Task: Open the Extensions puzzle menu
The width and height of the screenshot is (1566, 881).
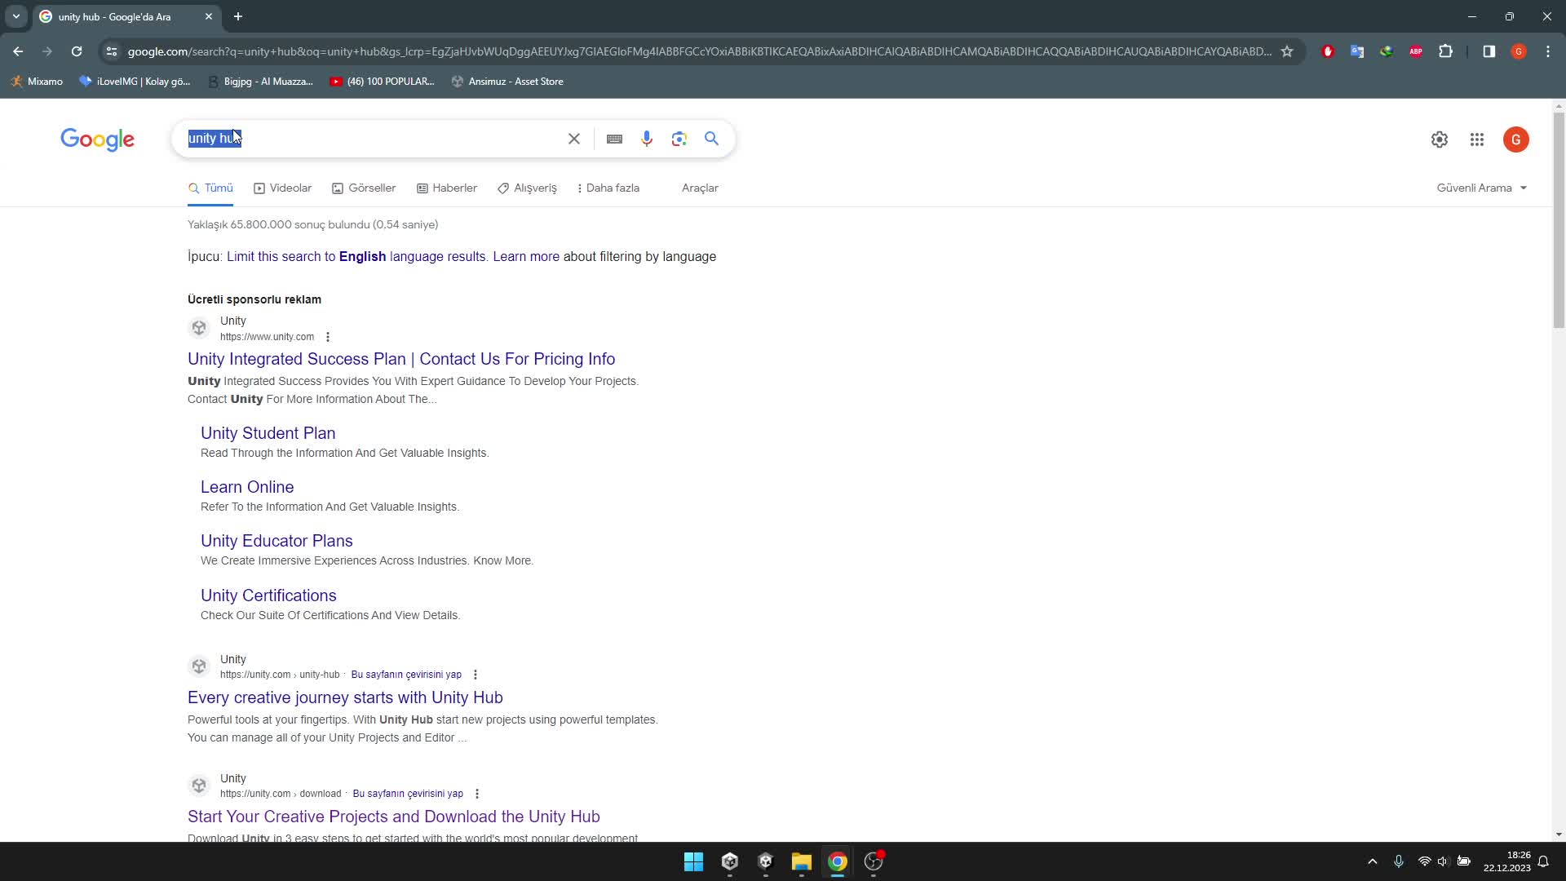Action: (x=1446, y=51)
